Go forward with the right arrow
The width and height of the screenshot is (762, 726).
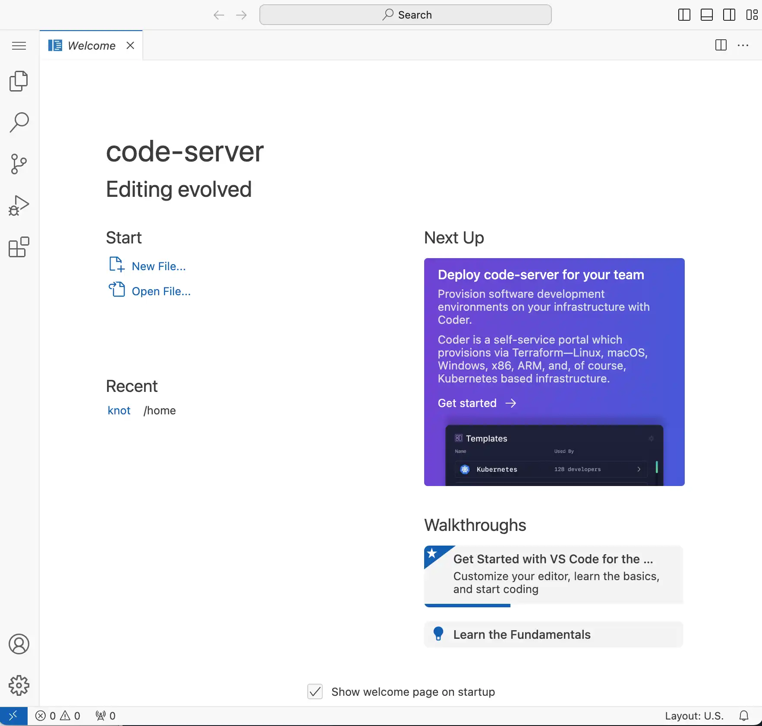(241, 15)
